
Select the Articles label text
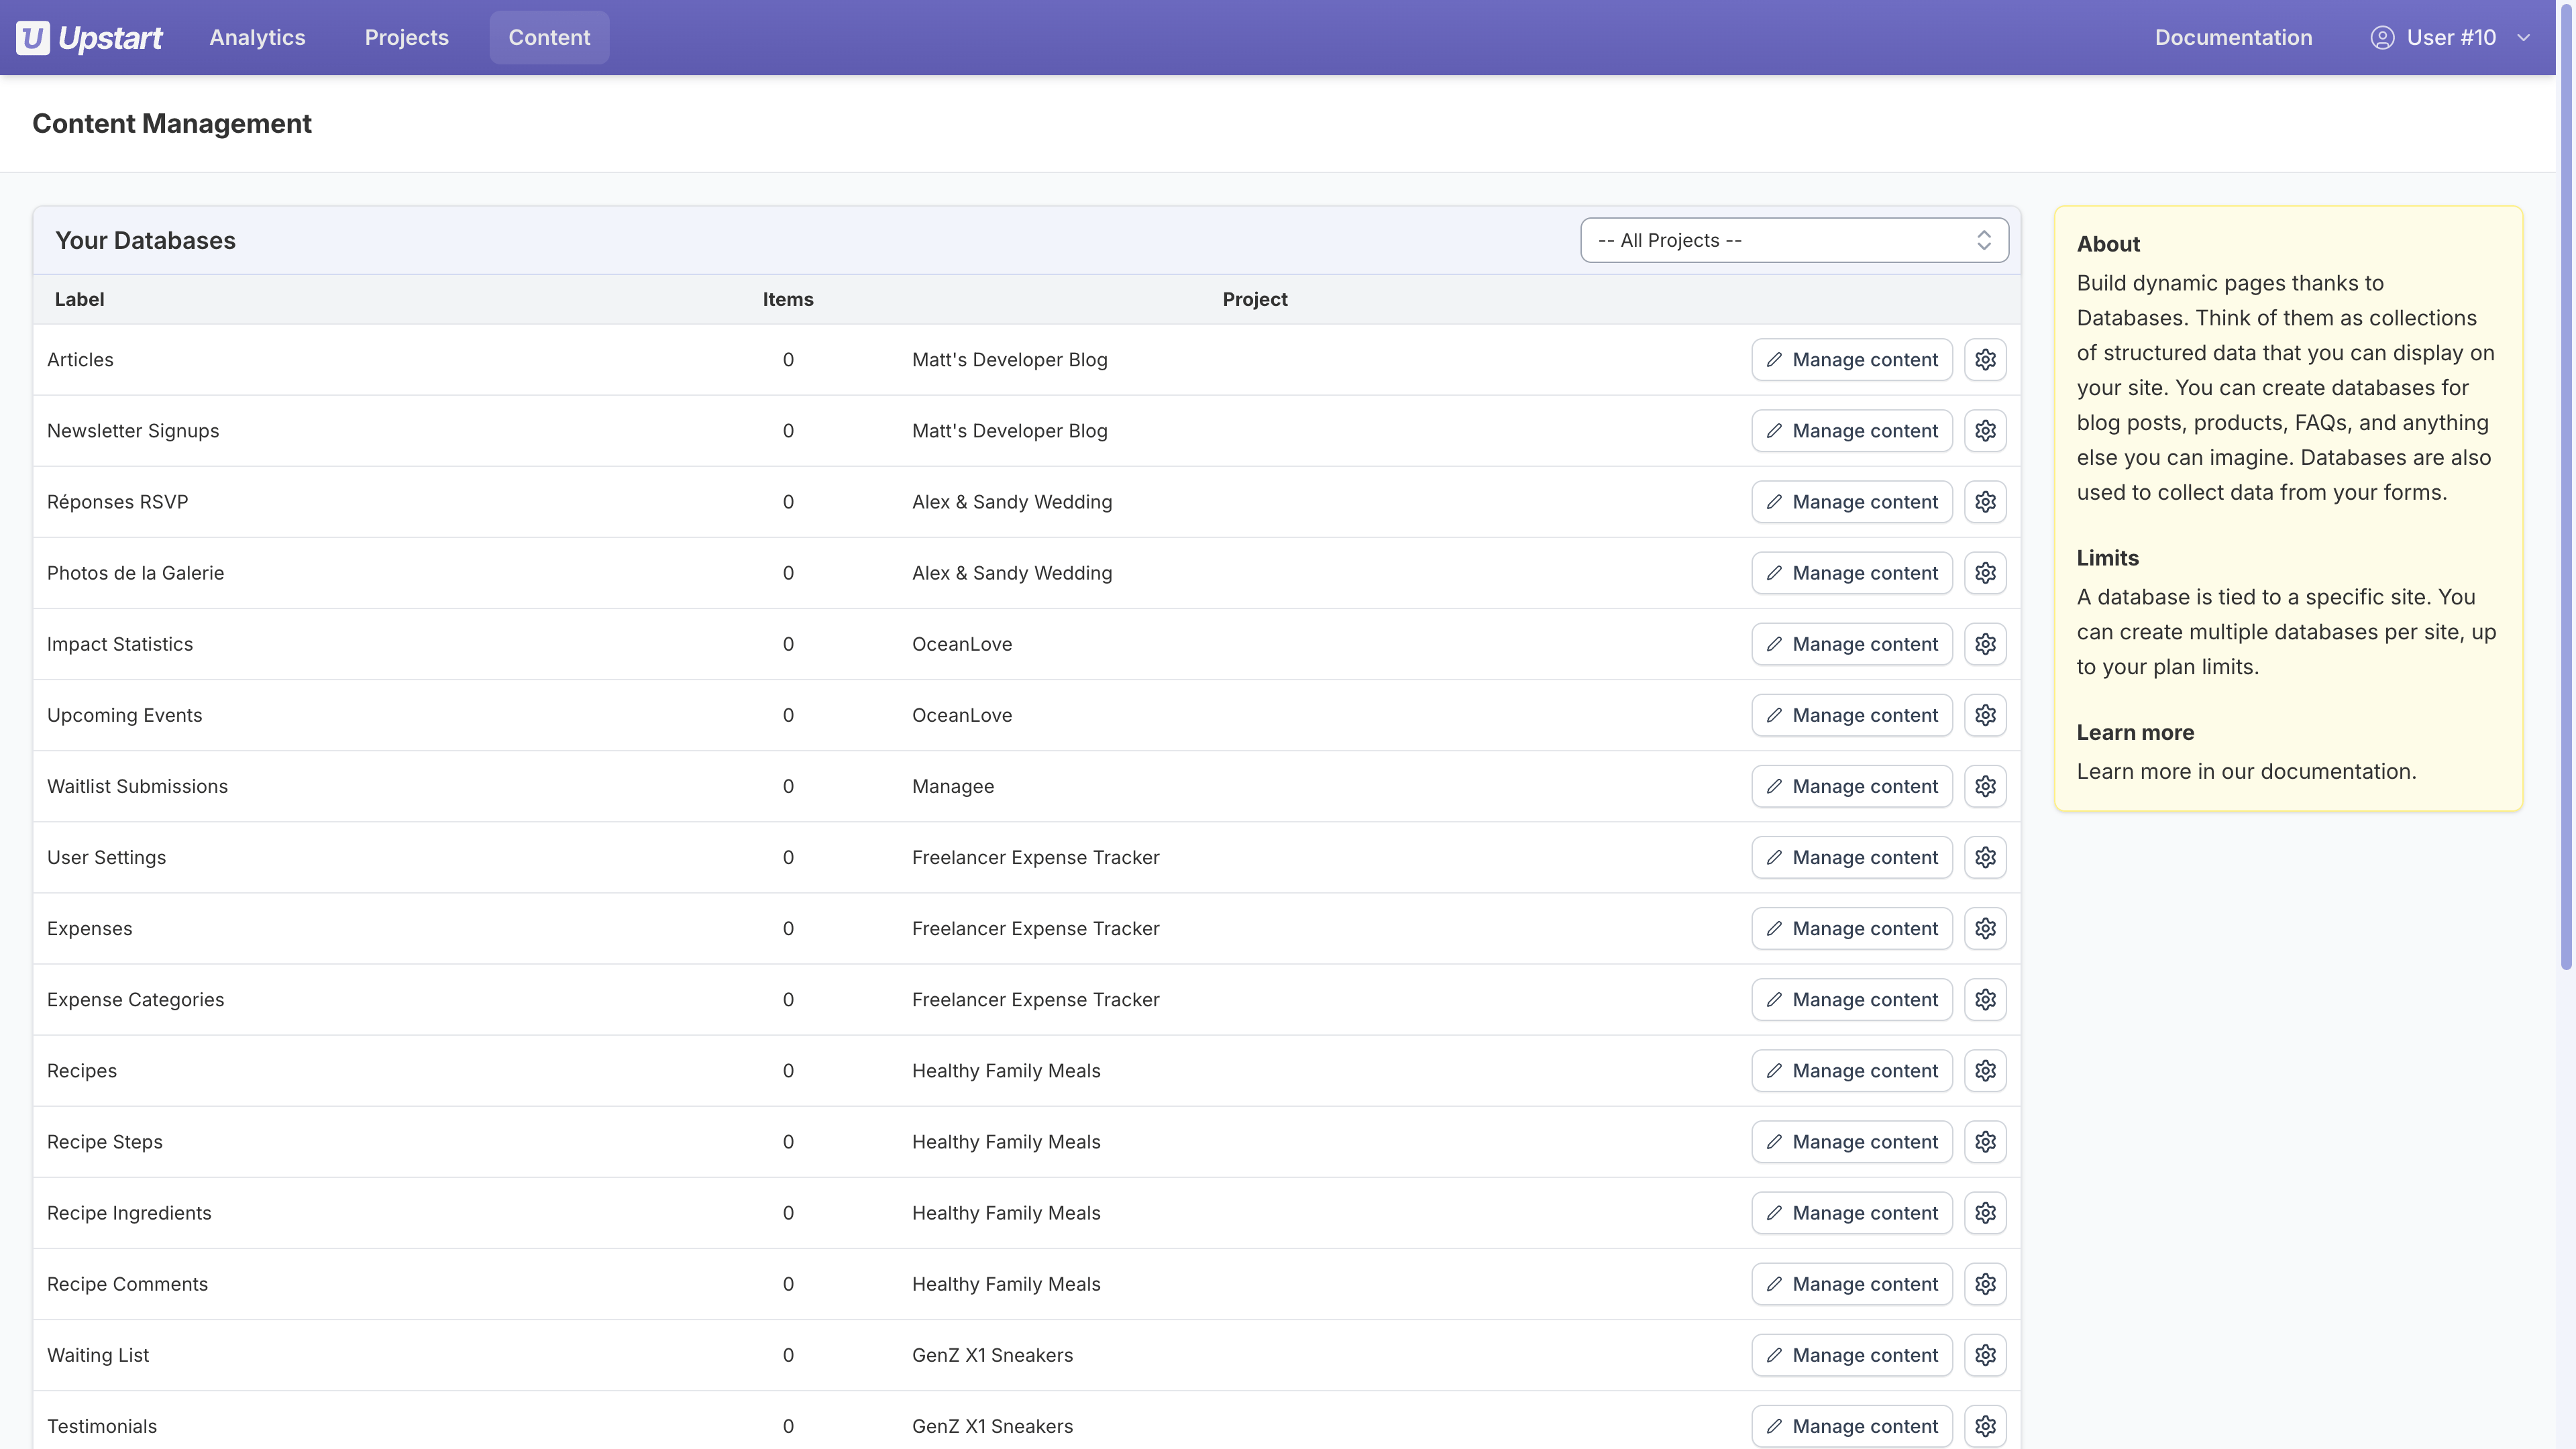coord(80,360)
